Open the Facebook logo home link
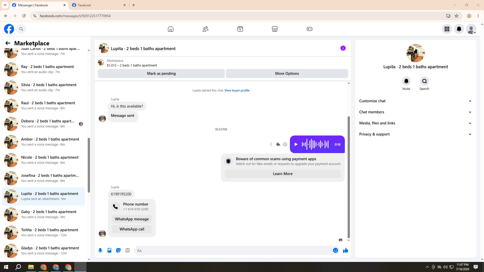Viewport: 484px width, 272px height. click(x=9, y=29)
